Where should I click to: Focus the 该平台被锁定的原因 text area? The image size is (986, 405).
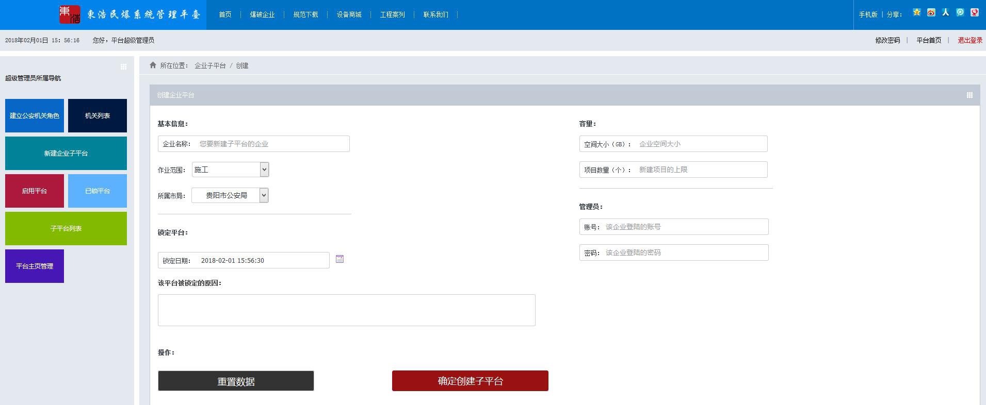tap(346, 310)
